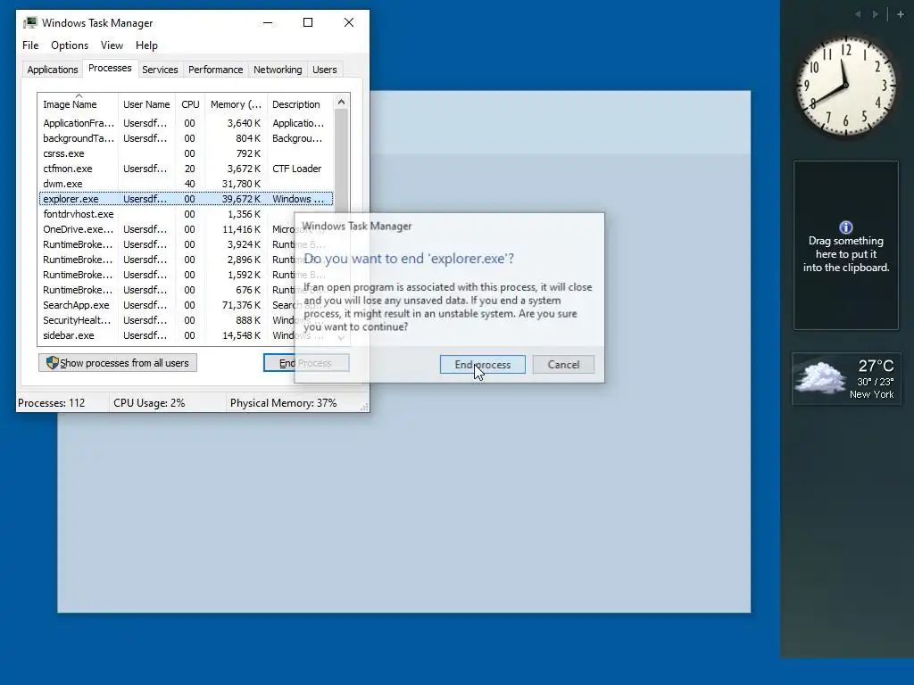Viewport: 914px width, 685px height.
Task: Click the 27°C temperature reading
Action: 876,366
